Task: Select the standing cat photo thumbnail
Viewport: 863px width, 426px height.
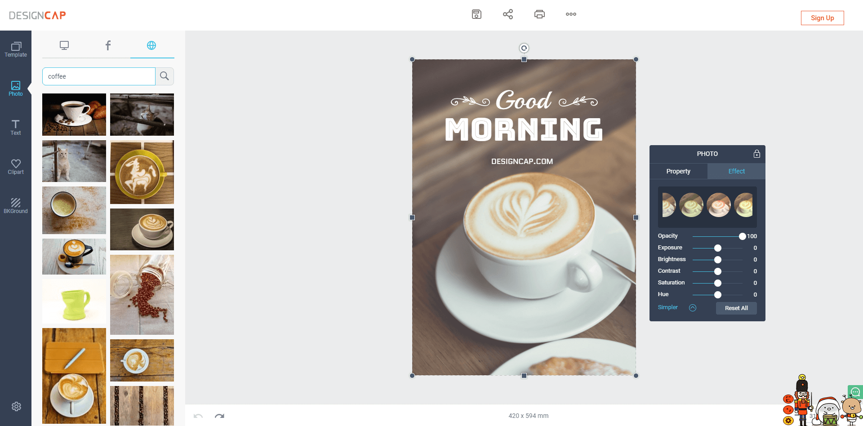Action: (x=74, y=161)
